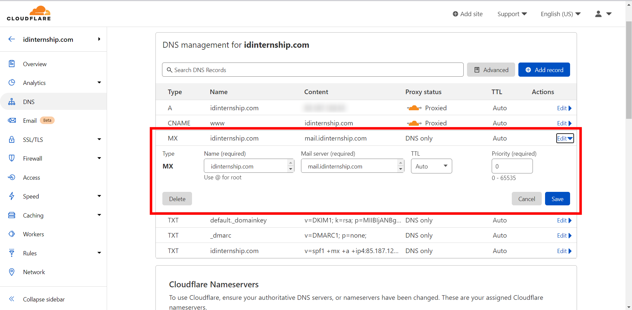Cancel editing the MX record
This screenshot has width=632, height=310.
click(527, 199)
